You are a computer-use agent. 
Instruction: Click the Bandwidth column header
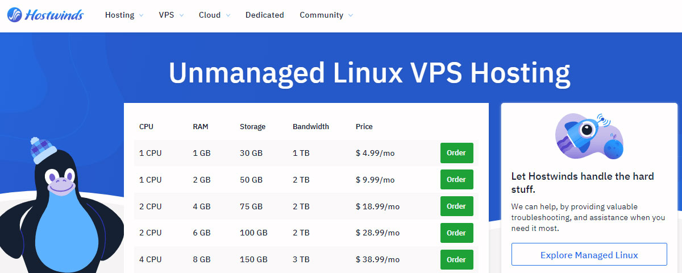point(311,127)
